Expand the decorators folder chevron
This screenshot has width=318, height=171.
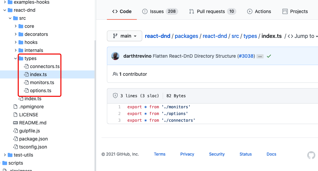click(x=15, y=34)
